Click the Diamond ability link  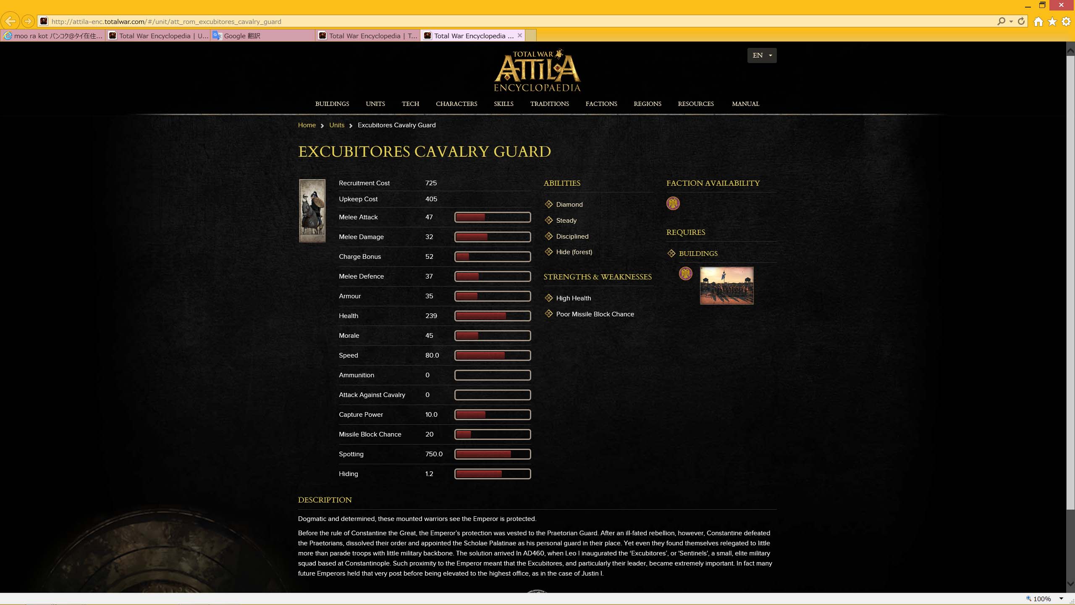click(x=569, y=205)
